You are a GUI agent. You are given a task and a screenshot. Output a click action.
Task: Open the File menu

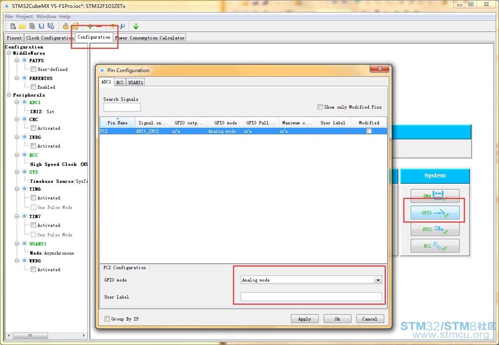coord(9,17)
